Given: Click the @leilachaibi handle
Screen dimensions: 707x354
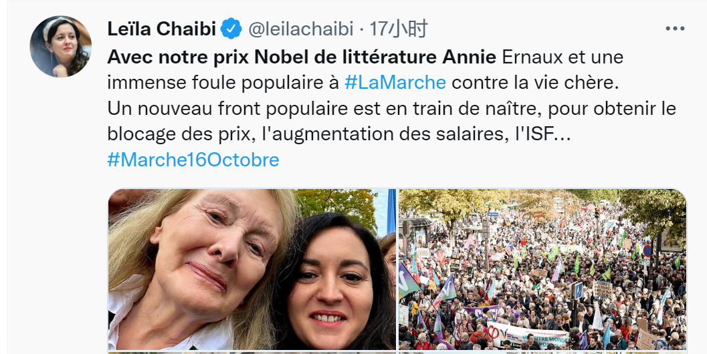Looking at the screenshot, I should (x=301, y=29).
